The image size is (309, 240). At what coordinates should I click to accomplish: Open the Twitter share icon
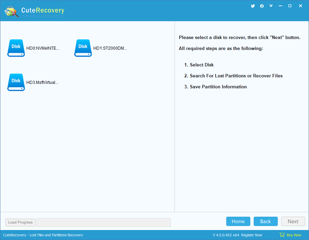[253, 6]
